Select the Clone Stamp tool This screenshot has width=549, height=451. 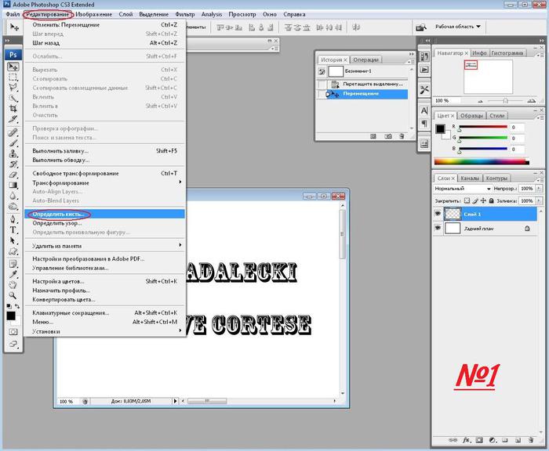13,153
